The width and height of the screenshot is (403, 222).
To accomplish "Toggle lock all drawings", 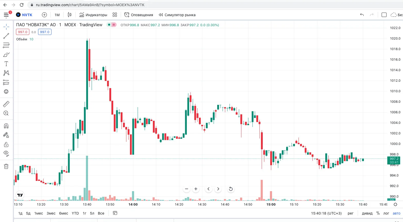I will (x=6, y=144).
